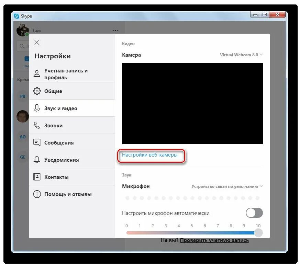
Task: Click the Камера label
Action: click(131, 55)
